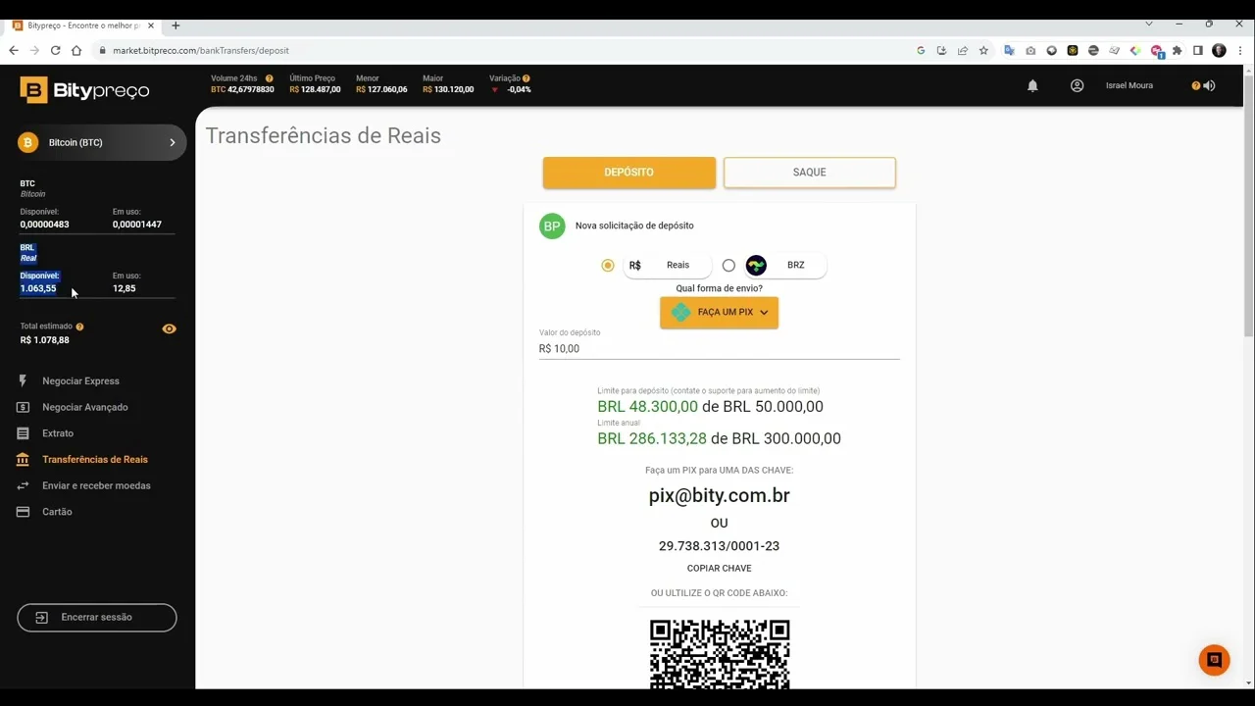Switch to the SAQUE tab
The width and height of the screenshot is (1255, 706).
point(809,173)
